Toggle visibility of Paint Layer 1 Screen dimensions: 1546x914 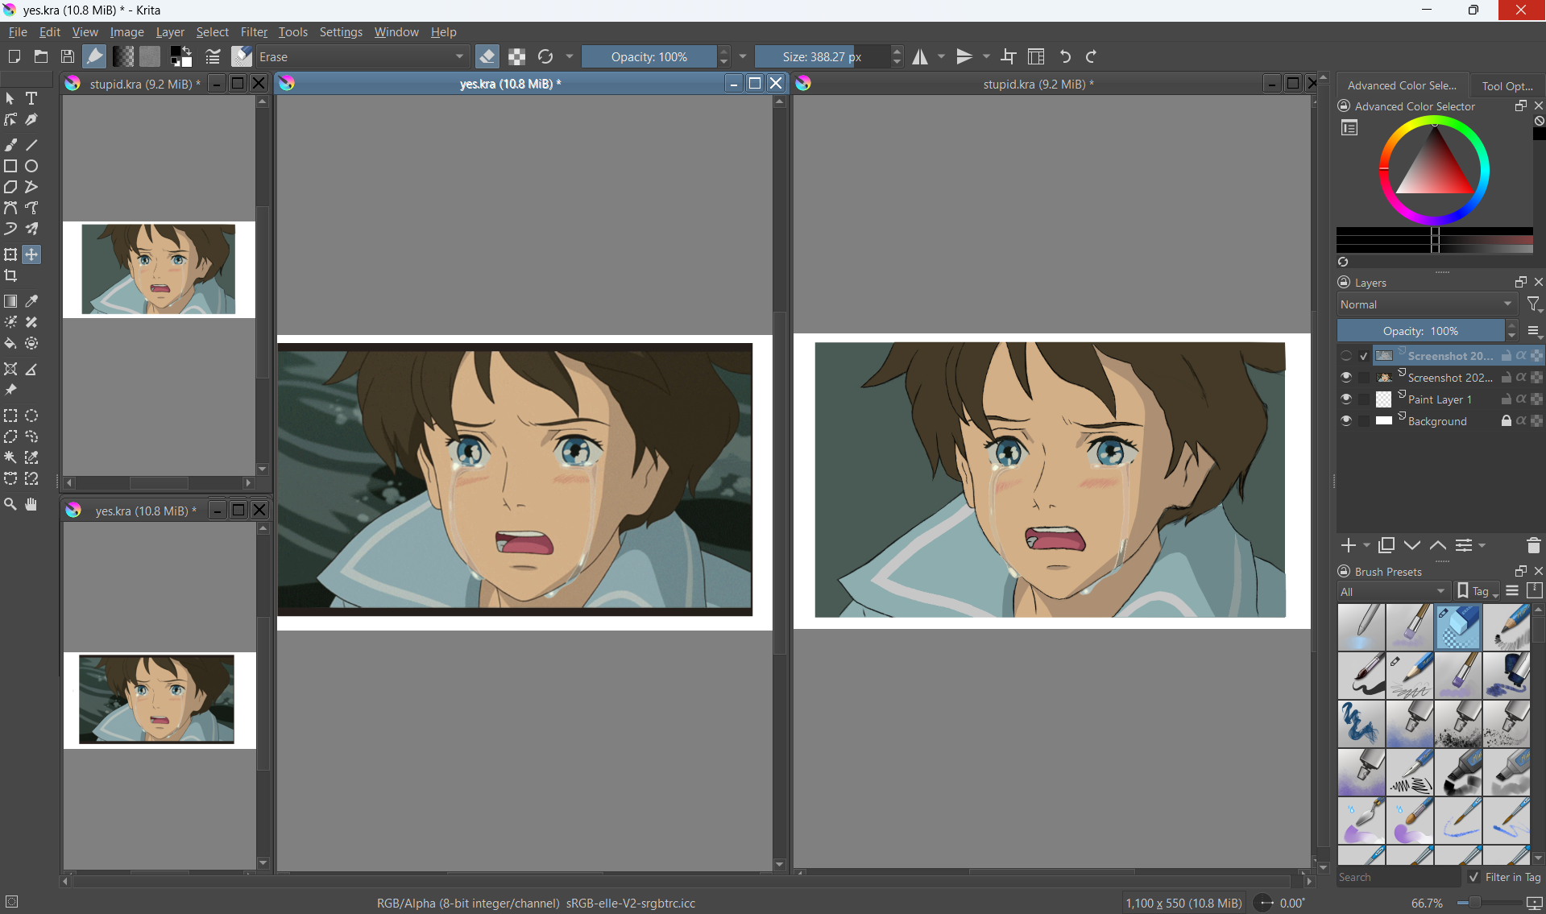click(1345, 399)
